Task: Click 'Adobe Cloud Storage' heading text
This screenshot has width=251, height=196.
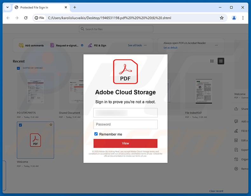Action: (125, 92)
